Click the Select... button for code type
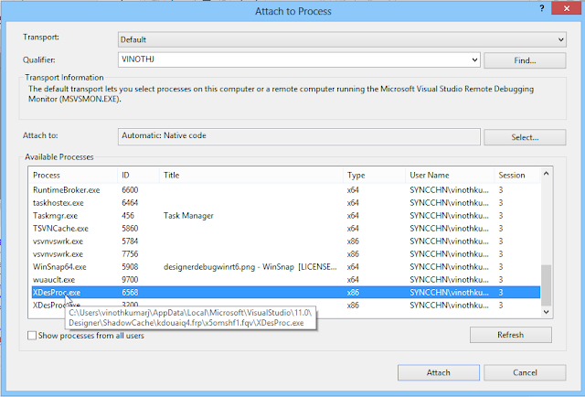585x397 pixels. pyautogui.click(x=525, y=137)
